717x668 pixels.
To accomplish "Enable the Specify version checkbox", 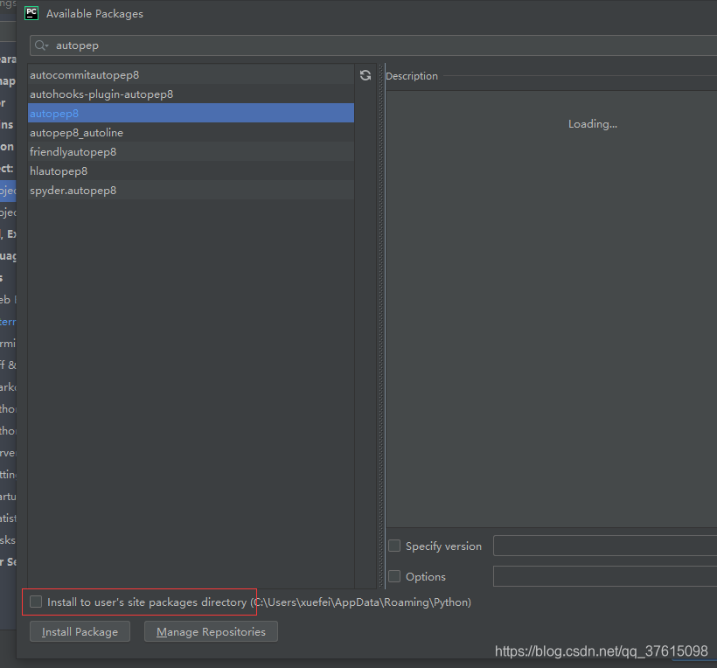I will (394, 546).
